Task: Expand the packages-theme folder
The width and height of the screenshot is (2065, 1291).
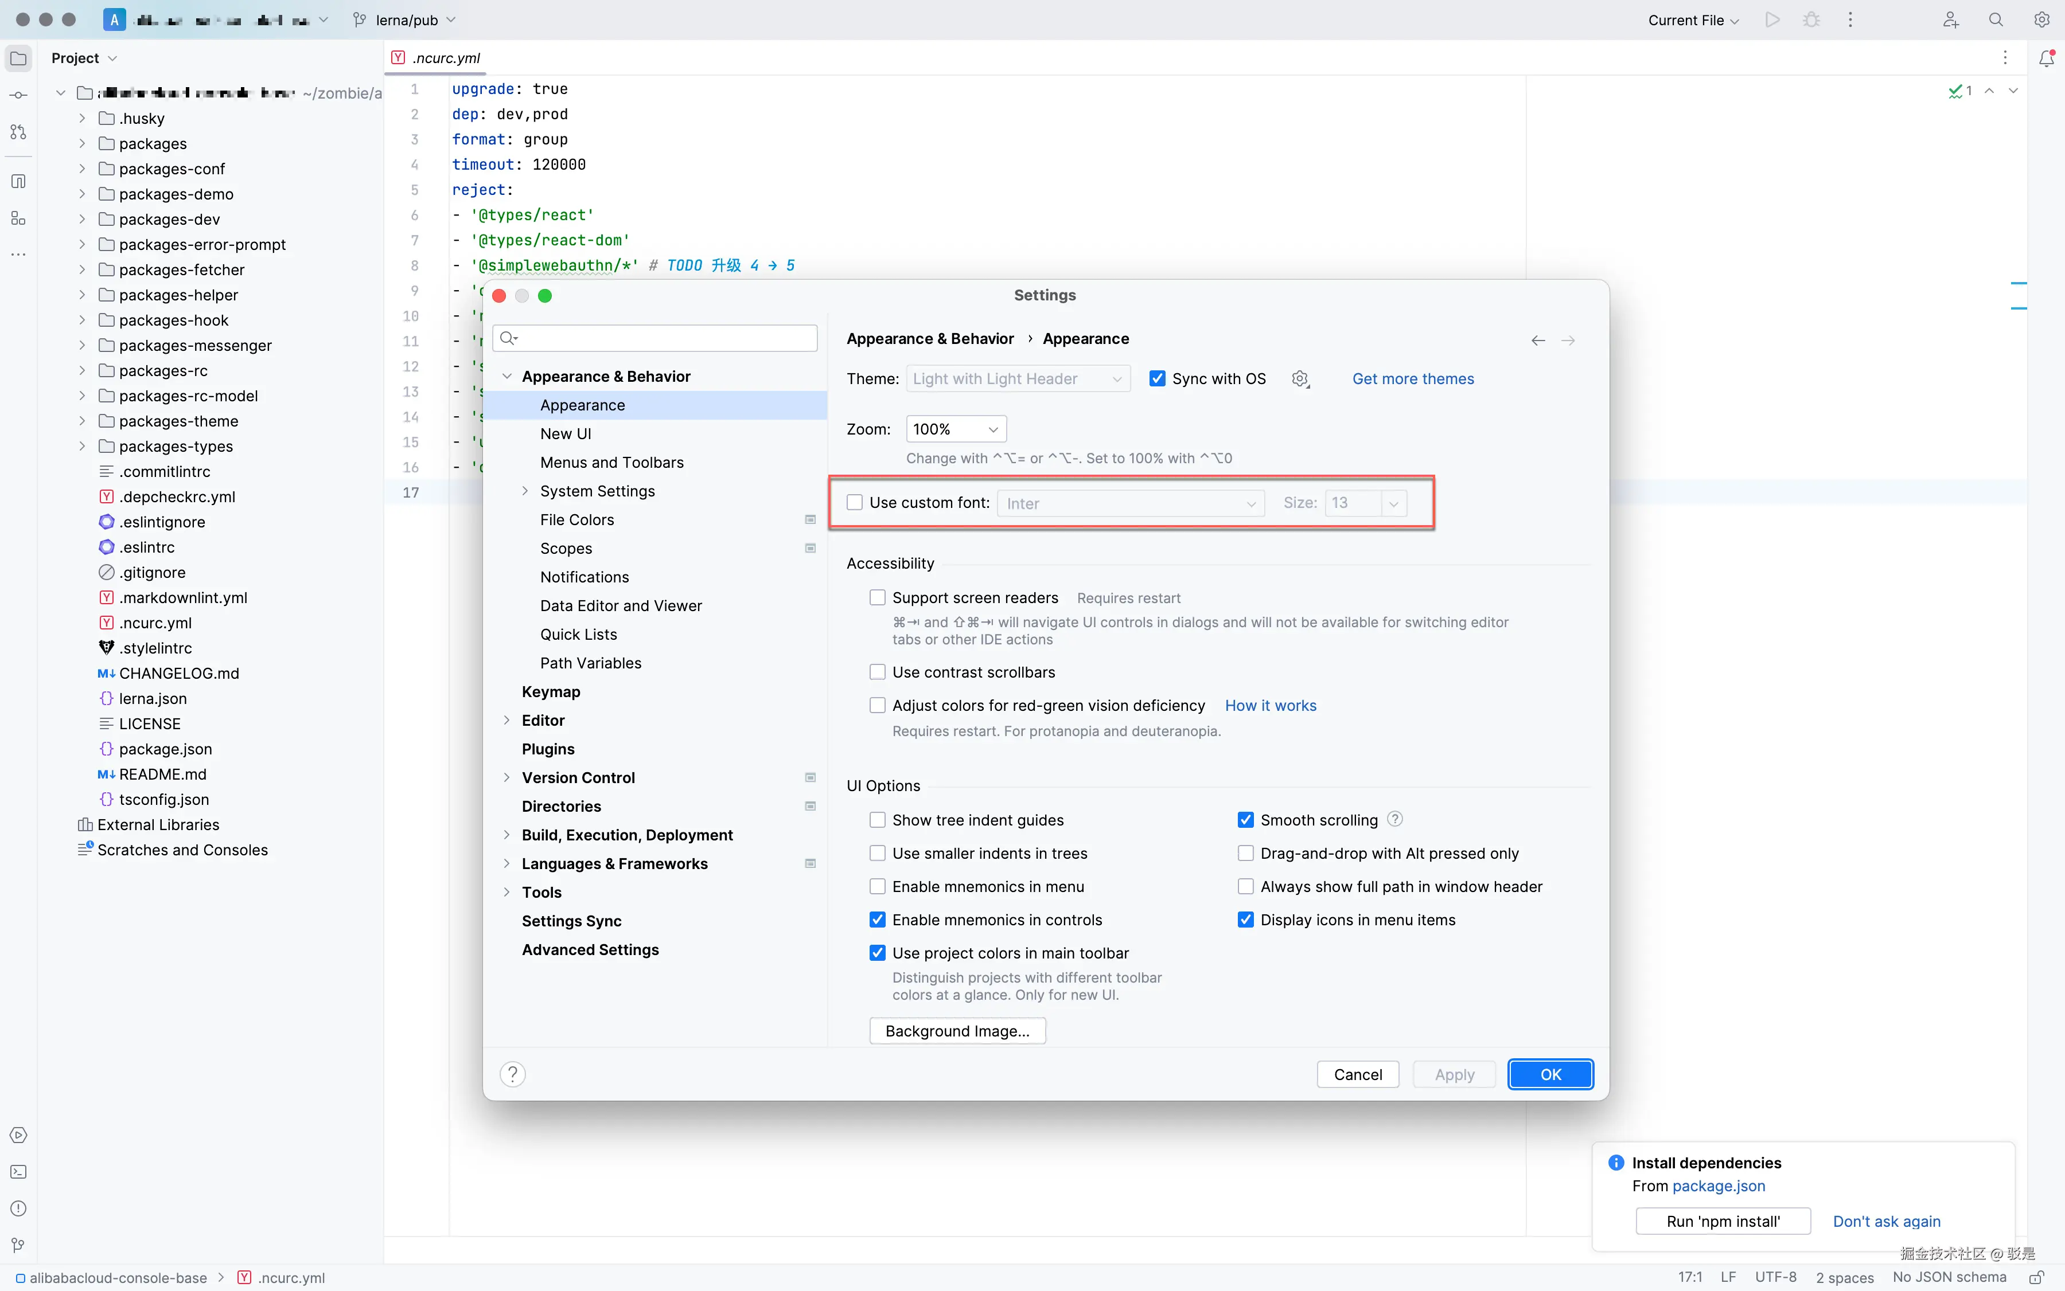Action: coord(82,421)
